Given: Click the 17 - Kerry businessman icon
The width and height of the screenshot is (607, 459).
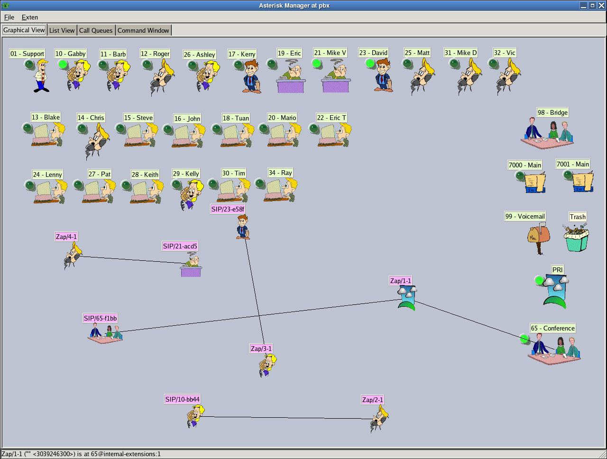Looking at the screenshot, I should click(252, 76).
